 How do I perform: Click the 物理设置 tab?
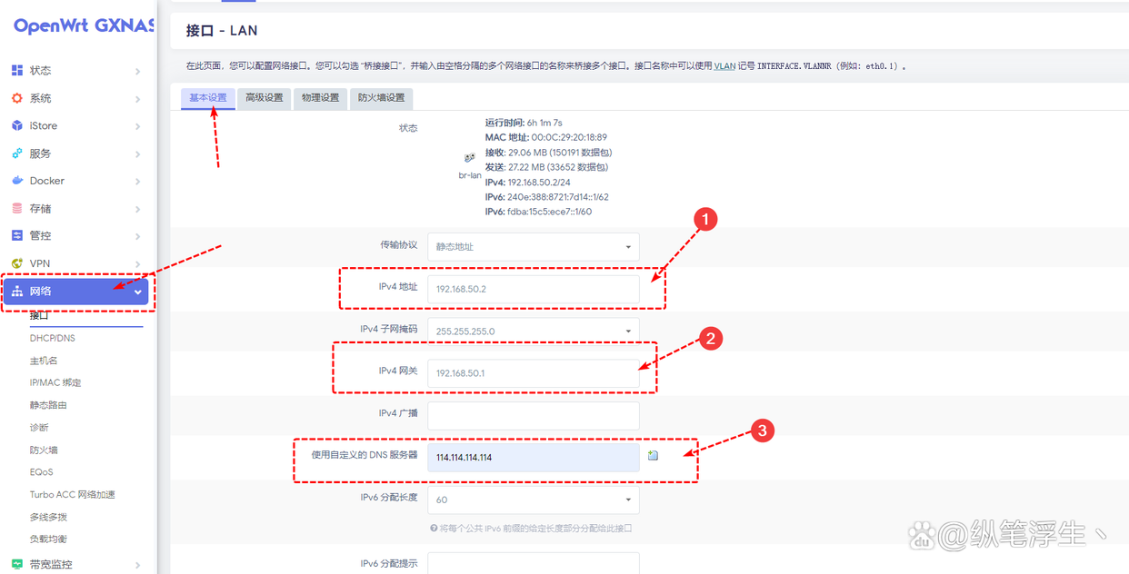coord(320,98)
